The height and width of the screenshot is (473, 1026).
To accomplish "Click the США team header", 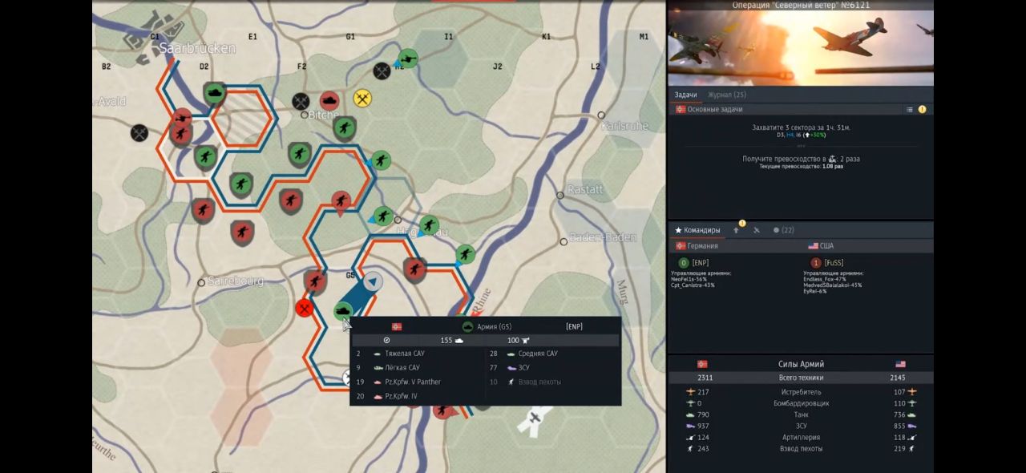I will click(821, 246).
